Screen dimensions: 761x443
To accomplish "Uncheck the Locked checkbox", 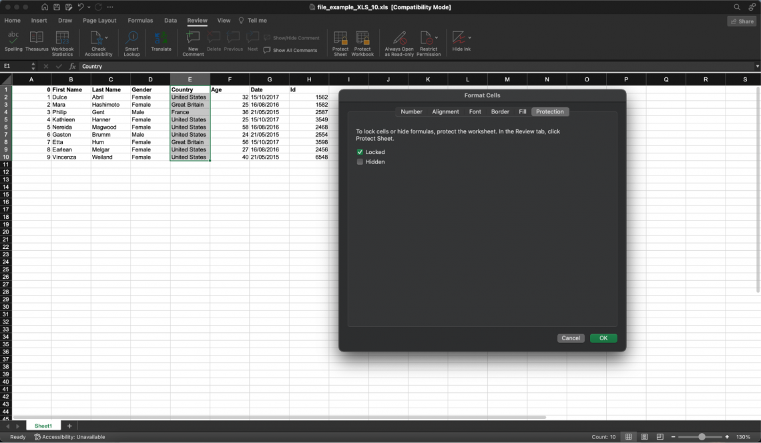I will click(x=360, y=152).
